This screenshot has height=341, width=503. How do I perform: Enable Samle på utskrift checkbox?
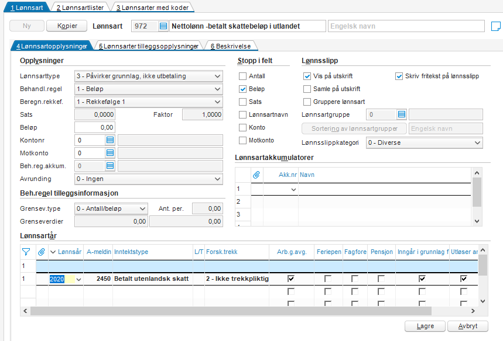307,89
